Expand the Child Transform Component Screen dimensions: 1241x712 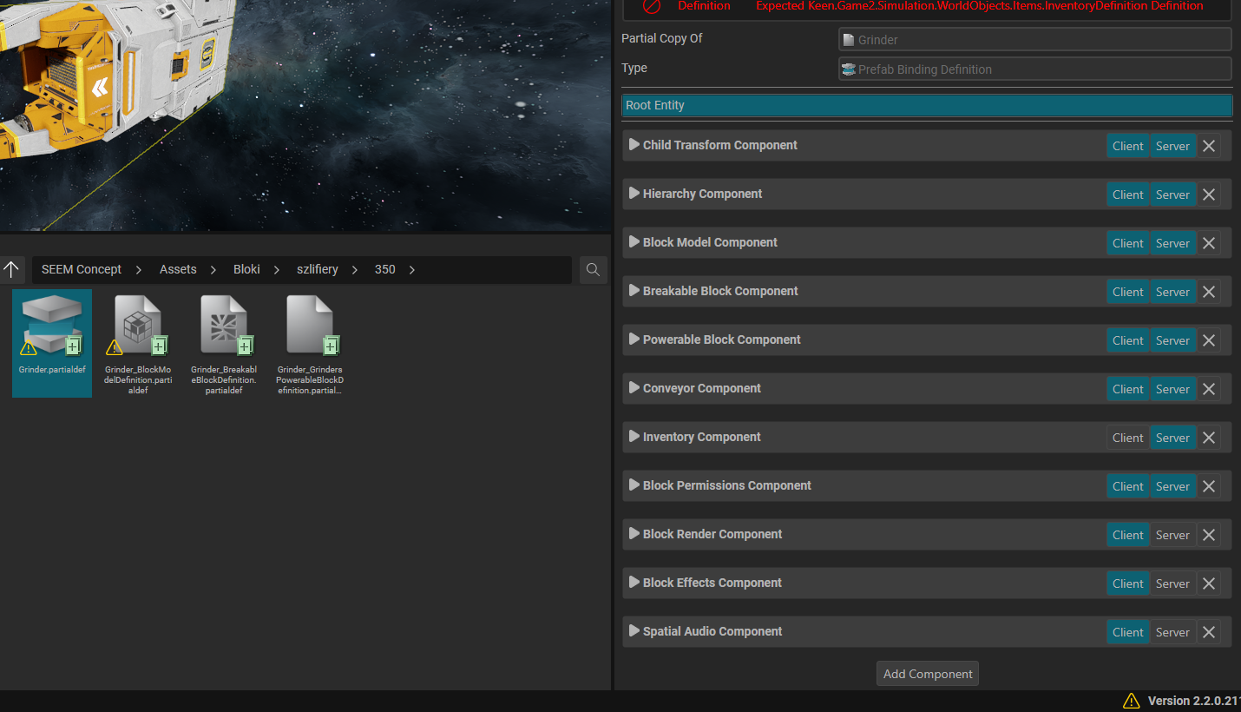[634, 145]
